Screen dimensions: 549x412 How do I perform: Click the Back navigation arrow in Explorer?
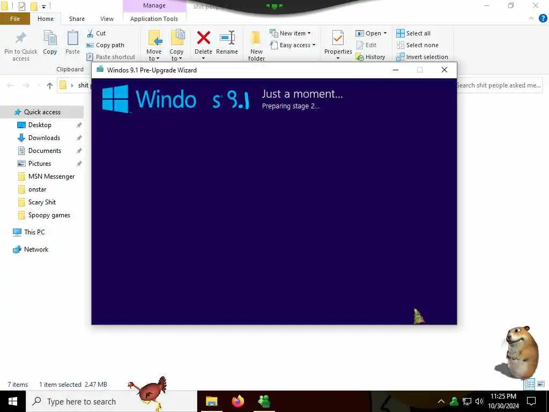[10, 85]
